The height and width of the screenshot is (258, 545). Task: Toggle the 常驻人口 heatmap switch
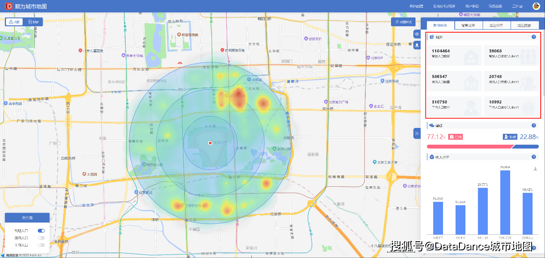click(41, 231)
